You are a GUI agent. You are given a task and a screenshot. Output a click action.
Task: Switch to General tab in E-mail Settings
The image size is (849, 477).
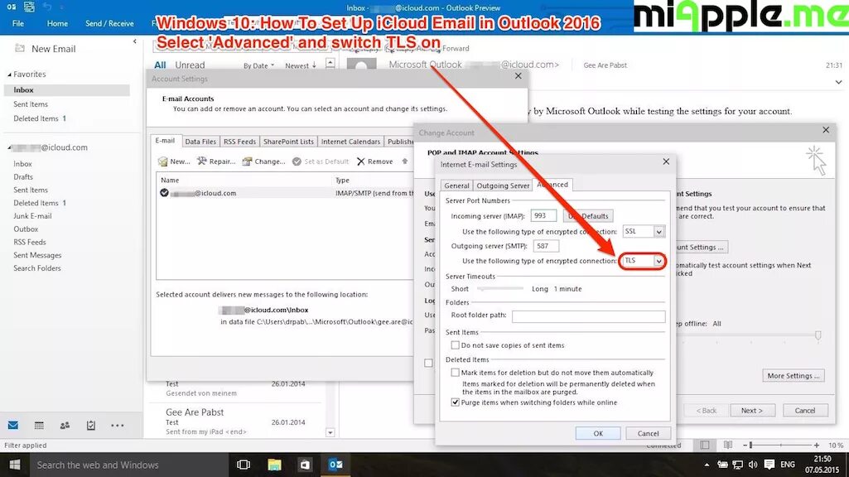tap(456, 185)
